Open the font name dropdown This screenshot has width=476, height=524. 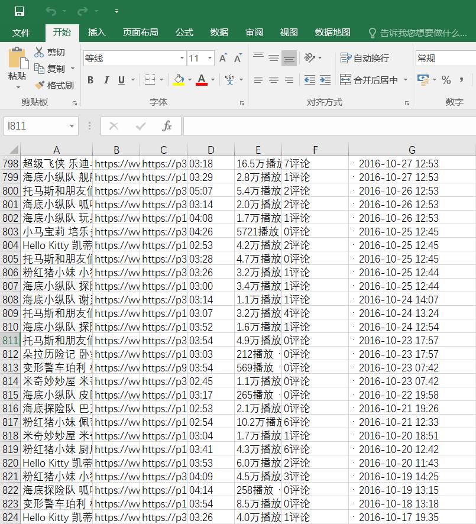182,59
